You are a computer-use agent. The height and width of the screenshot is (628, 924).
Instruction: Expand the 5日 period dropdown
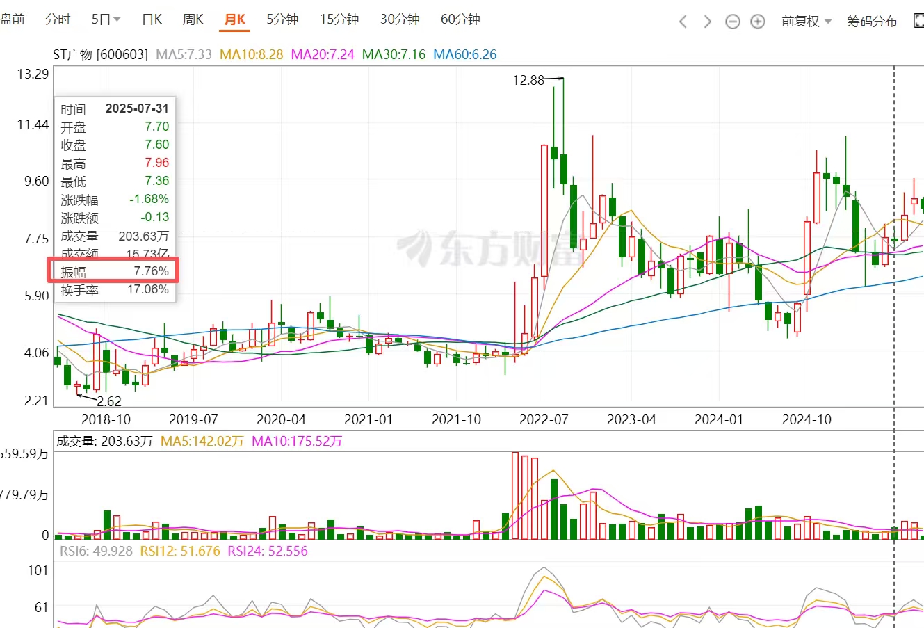106,19
